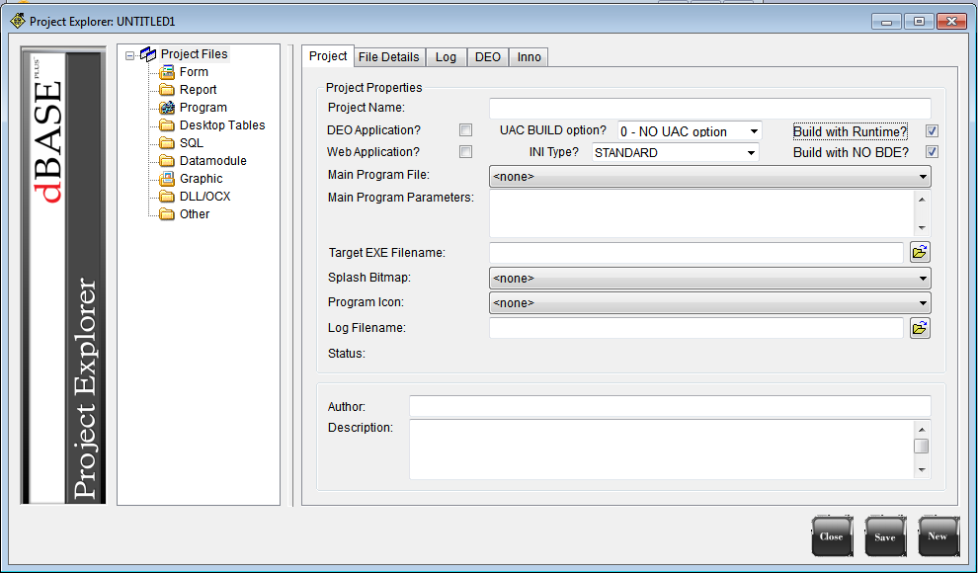The height and width of the screenshot is (573, 978).
Task: Switch to the Inno tab
Action: [529, 56]
